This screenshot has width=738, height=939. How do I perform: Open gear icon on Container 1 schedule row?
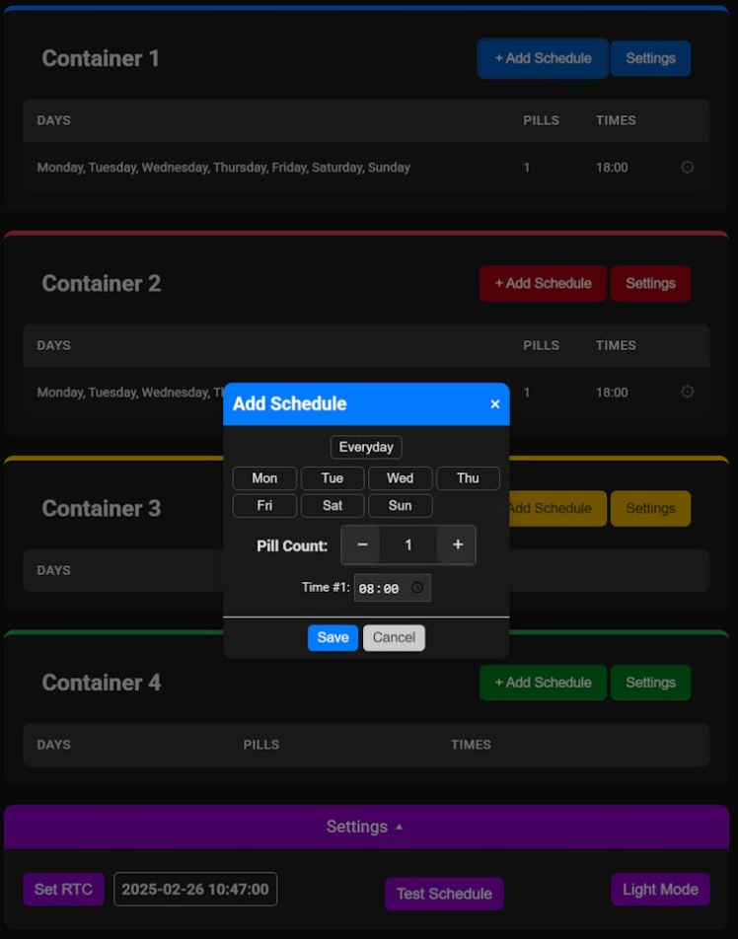click(x=688, y=168)
